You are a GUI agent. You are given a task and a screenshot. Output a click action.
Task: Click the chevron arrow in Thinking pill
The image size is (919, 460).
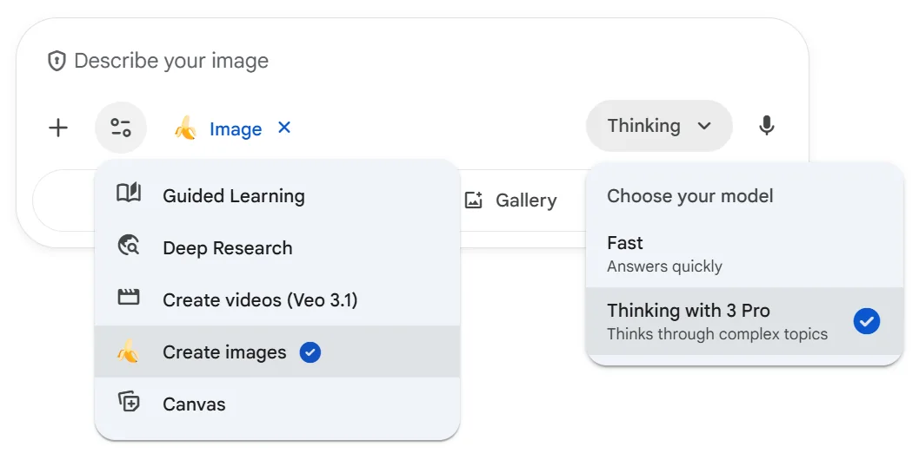(704, 126)
